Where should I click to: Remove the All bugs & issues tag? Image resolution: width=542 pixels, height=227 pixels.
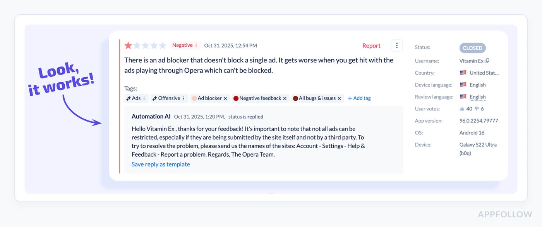tap(339, 98)
